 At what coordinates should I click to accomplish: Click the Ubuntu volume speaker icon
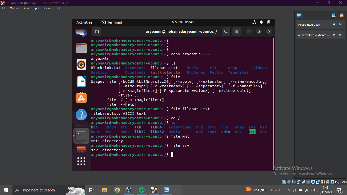click(x=262, y=22)
